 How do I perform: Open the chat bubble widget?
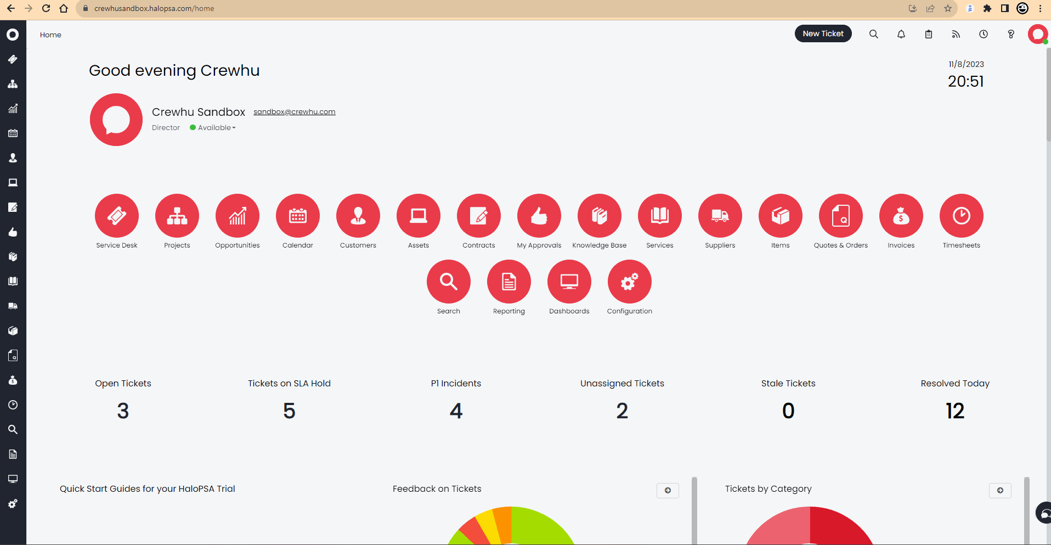click(x=1044, y=513)
